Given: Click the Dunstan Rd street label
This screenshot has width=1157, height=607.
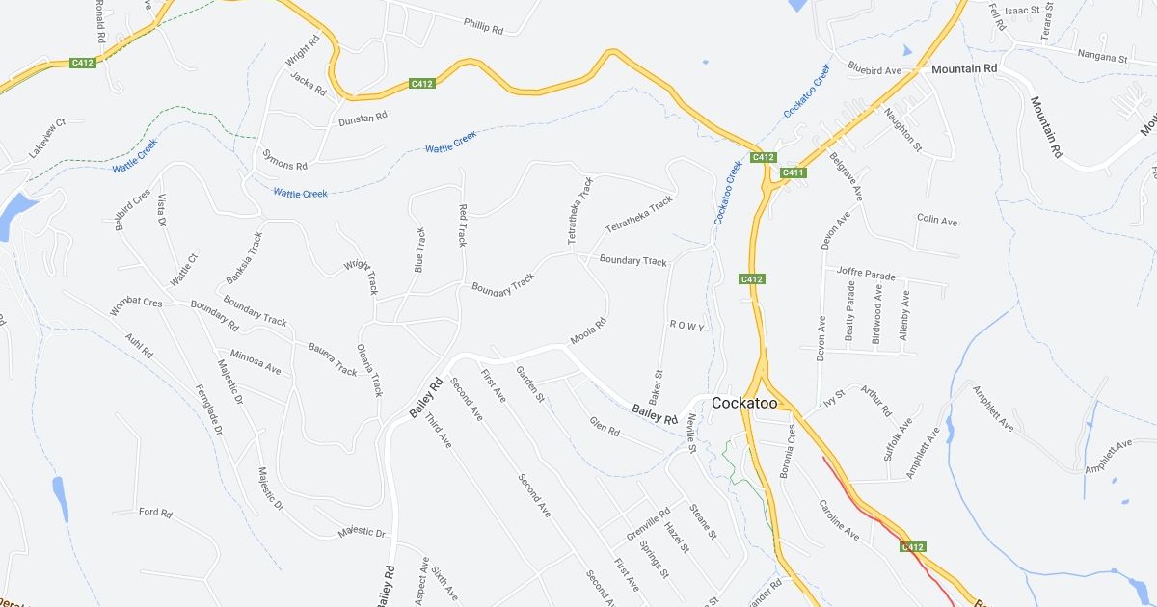Looking at the screenshot, I should click(x=363, y=120).
